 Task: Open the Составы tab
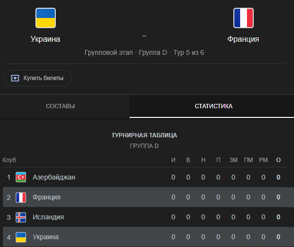tap(60, 106)
